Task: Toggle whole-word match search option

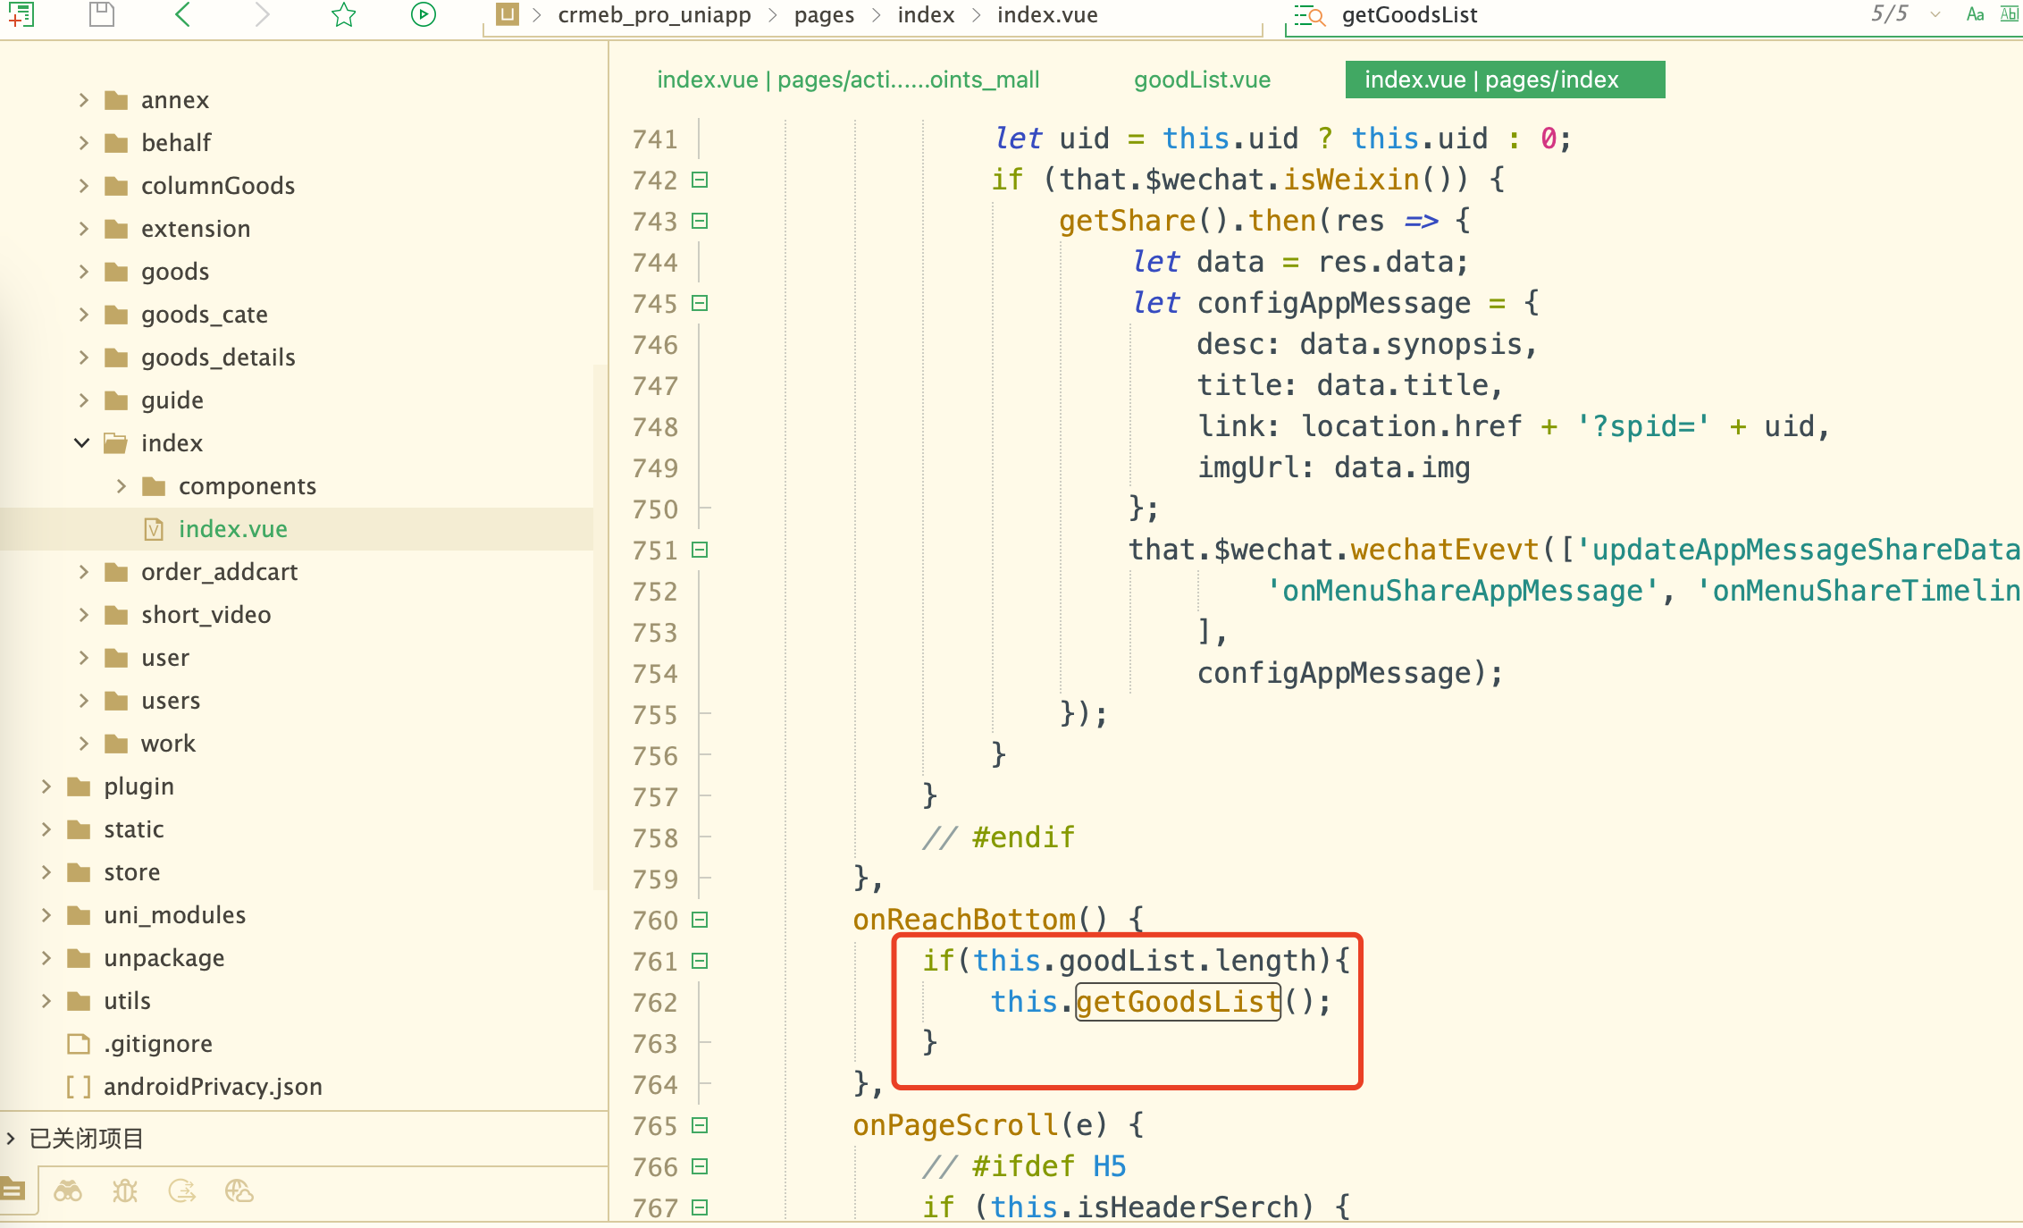Action: tap(2010, 14)
